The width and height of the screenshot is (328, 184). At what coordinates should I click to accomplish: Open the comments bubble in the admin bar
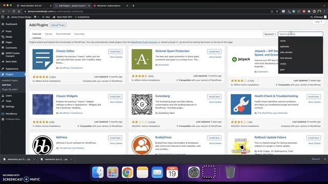coord(35,17)
